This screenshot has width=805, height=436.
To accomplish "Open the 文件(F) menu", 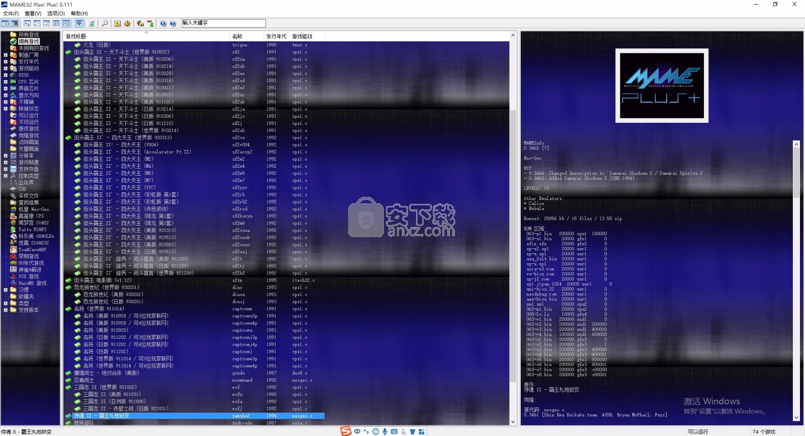I will [11, 14].
